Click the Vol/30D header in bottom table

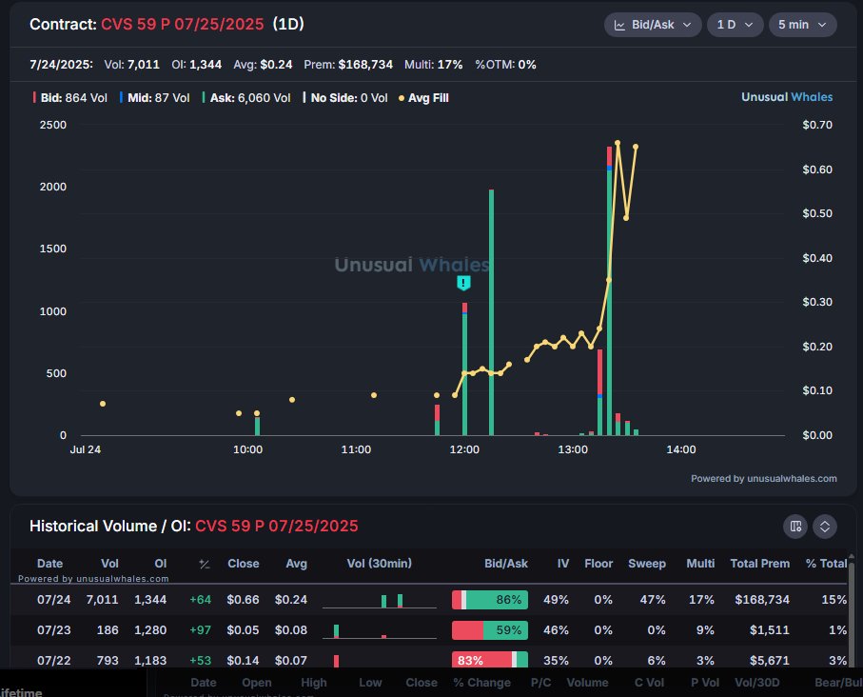coord(756,683)
